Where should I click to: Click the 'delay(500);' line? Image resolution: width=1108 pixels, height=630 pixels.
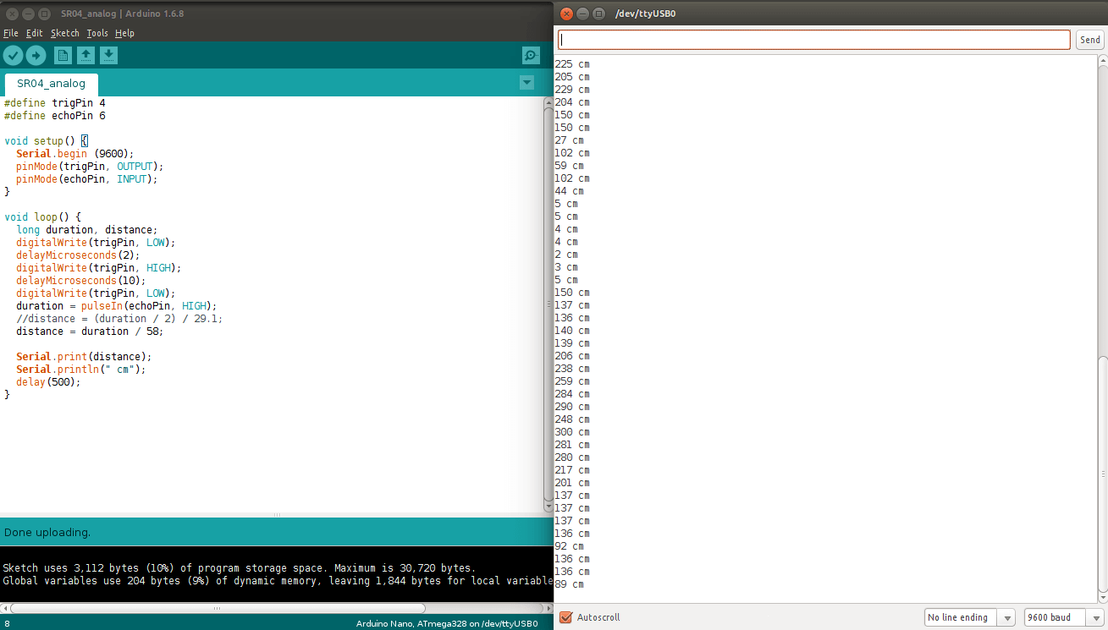48,381
